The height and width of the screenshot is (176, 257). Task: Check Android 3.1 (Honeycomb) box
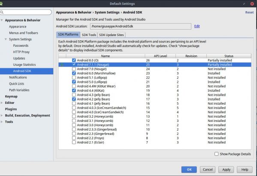click(74, 121)
